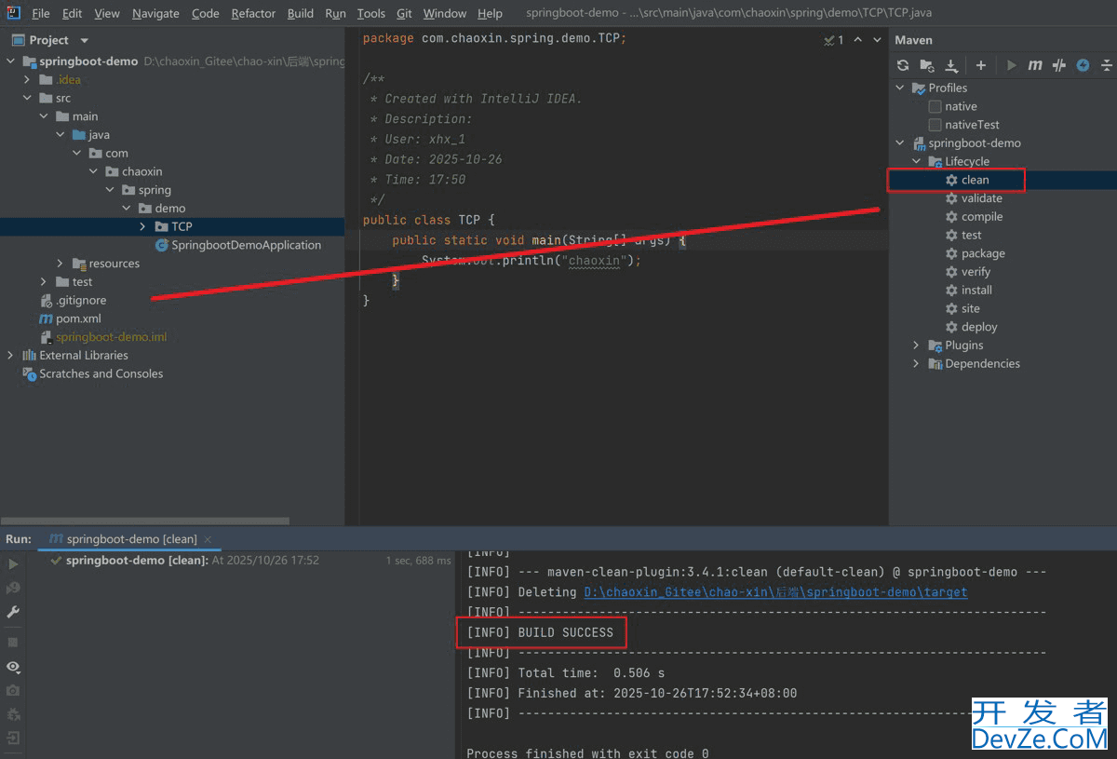Expand the resources folder in Project tree
This screenshot has height=759, width=1117.
[61, 264]
